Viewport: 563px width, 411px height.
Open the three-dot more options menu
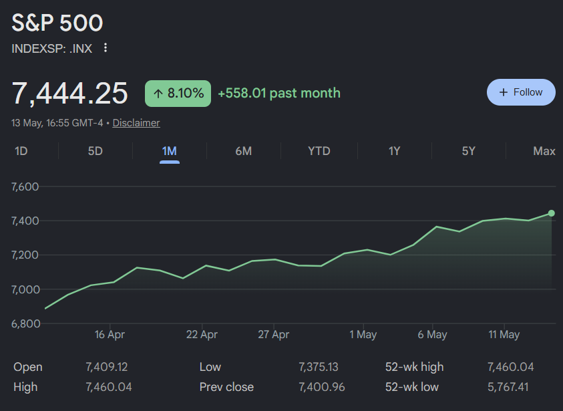(x=106, y=47)
